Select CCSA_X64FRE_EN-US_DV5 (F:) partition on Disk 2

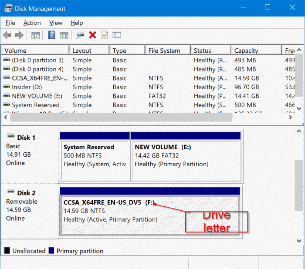click(150, 212)
